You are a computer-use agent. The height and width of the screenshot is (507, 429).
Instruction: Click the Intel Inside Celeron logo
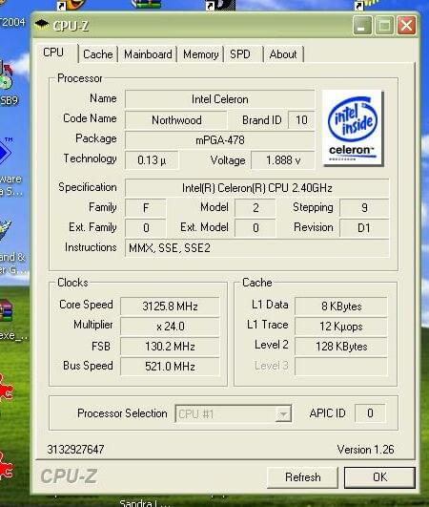[353, 128]
